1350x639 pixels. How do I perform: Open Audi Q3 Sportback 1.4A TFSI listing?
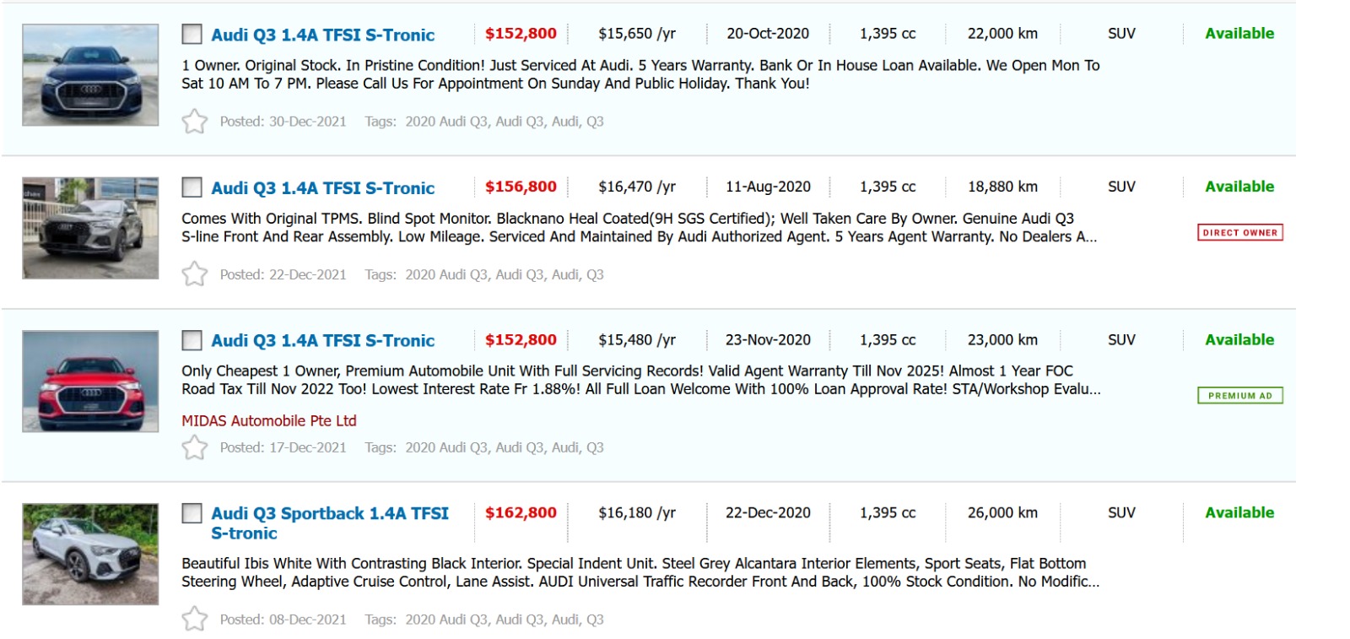click(x=329, y=513)
